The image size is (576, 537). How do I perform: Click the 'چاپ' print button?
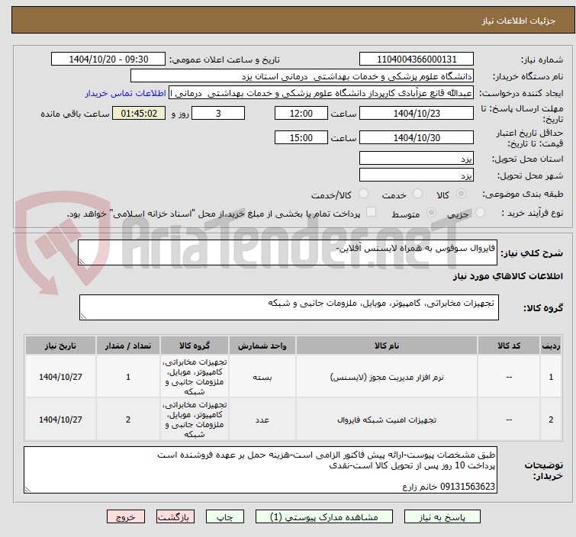[x=224, y=517]
